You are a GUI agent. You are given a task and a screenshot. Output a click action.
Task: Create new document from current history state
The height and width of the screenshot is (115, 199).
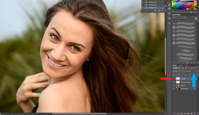tap(155, 11)
